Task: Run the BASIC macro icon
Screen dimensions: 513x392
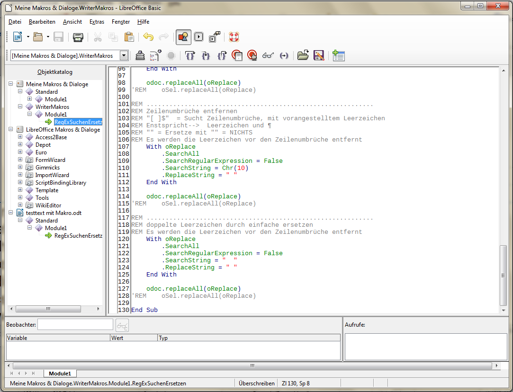Action: [x=155, y=55]
